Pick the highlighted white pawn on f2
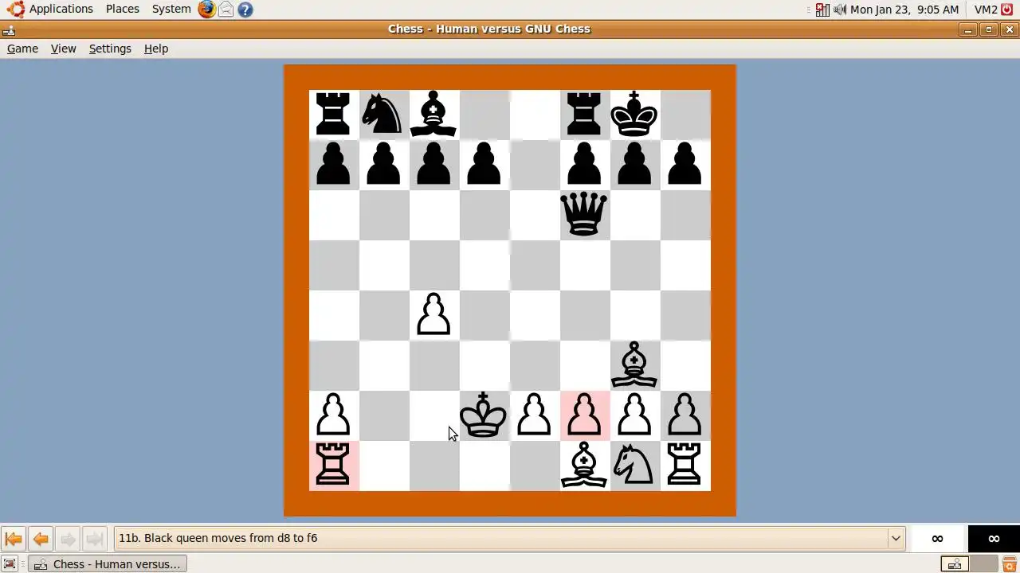Image resolution: width=1020 pixels, height=573 pixels. point(584,415)
